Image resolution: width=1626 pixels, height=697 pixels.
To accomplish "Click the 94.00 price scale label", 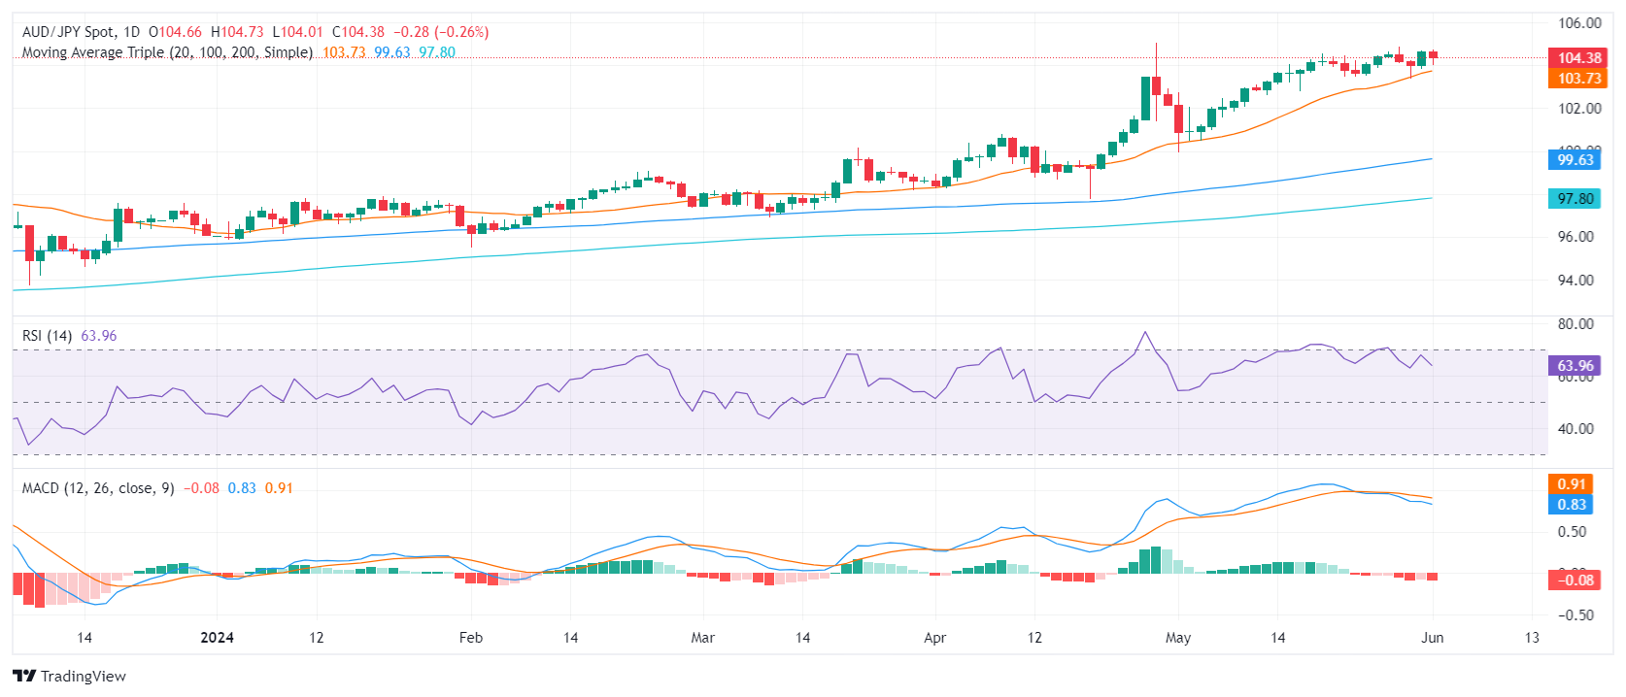I will [1578, 281].
